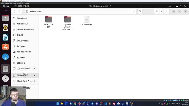189x106 pixels.
Task: Open Ubuntu Software from the dock
Action: tap(5, 47)
